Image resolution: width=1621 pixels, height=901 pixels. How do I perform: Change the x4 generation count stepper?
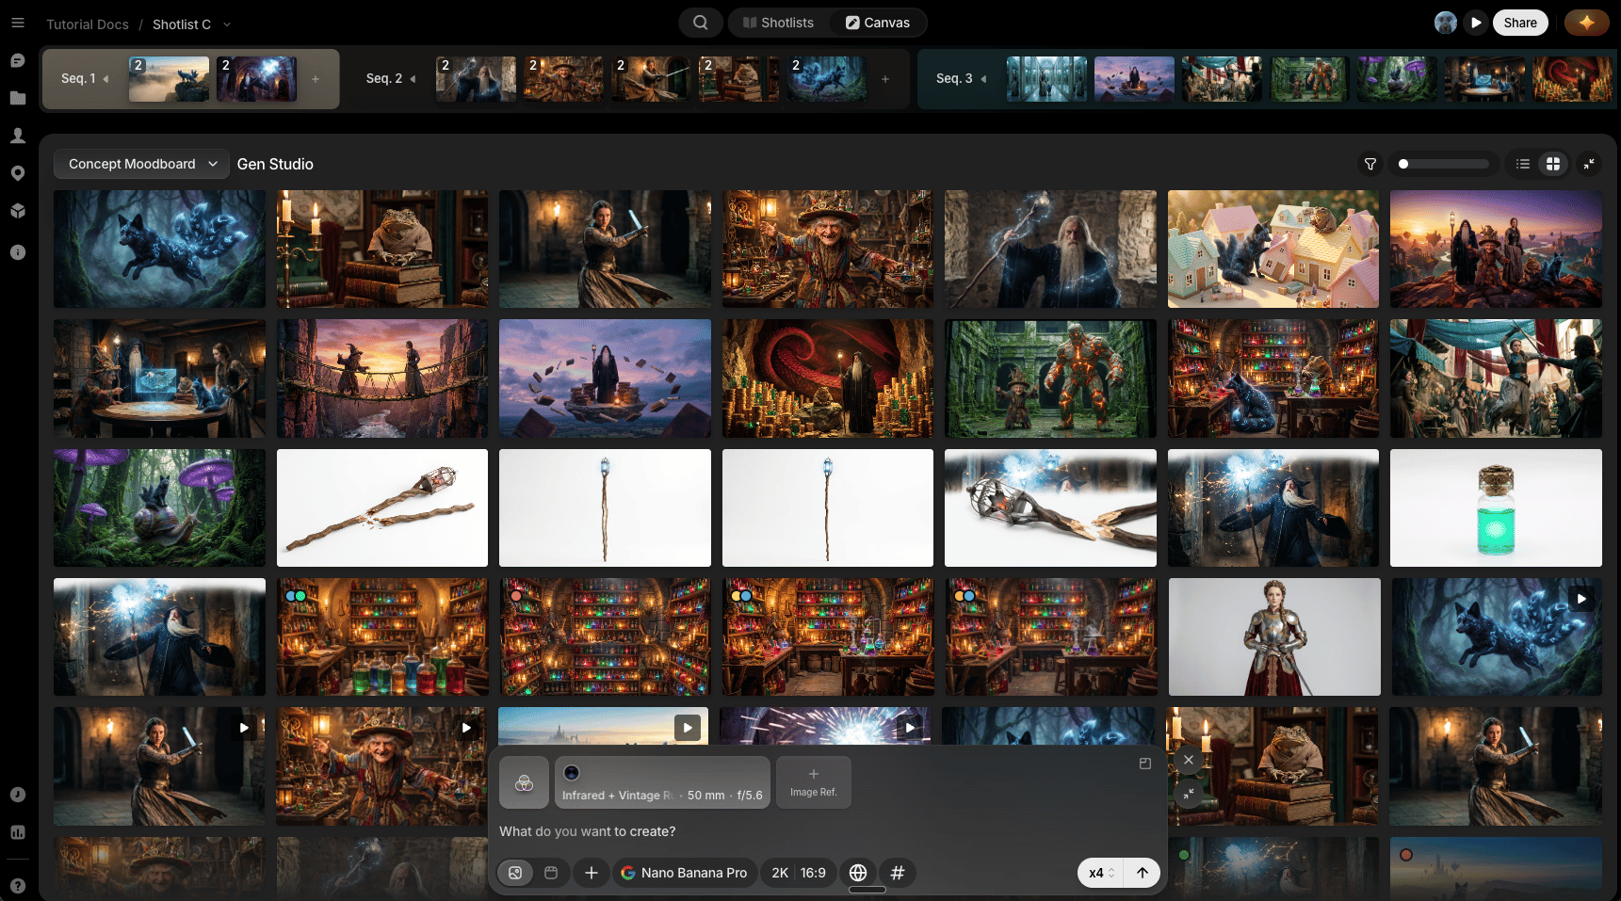pos(1101,873)
